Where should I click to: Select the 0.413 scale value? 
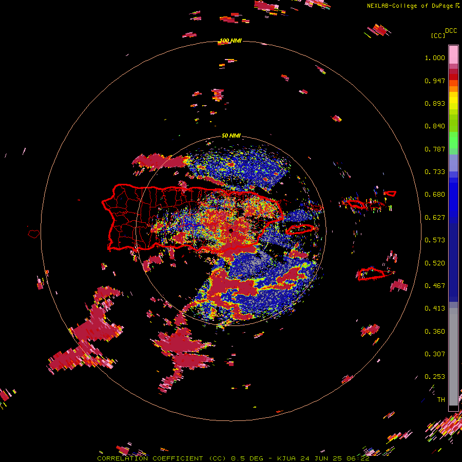coord(435,309)
